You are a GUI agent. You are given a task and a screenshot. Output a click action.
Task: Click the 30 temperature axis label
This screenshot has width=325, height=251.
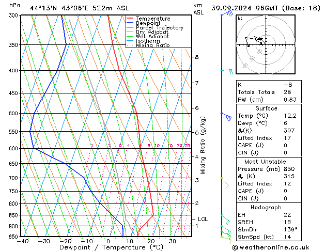coord(172,241)
